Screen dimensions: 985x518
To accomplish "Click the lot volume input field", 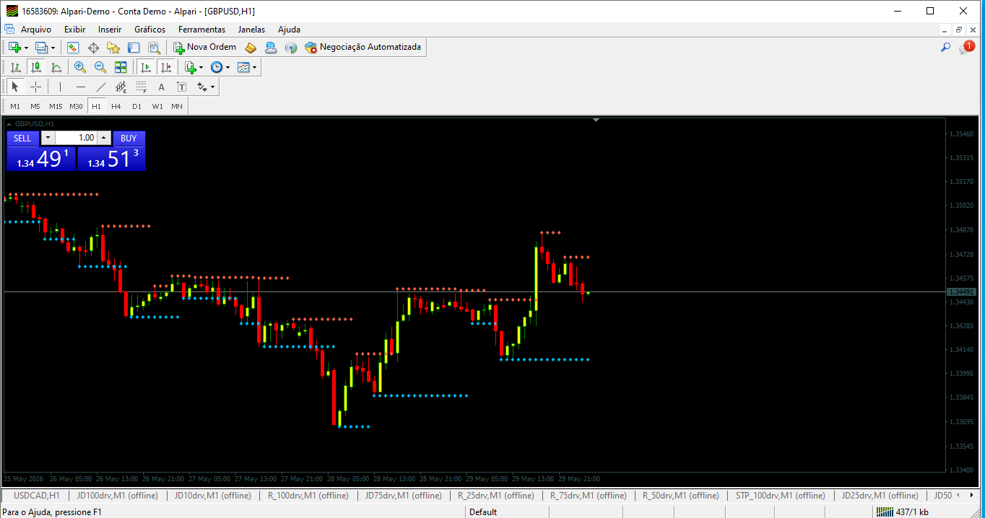I will tap(77, 138).
